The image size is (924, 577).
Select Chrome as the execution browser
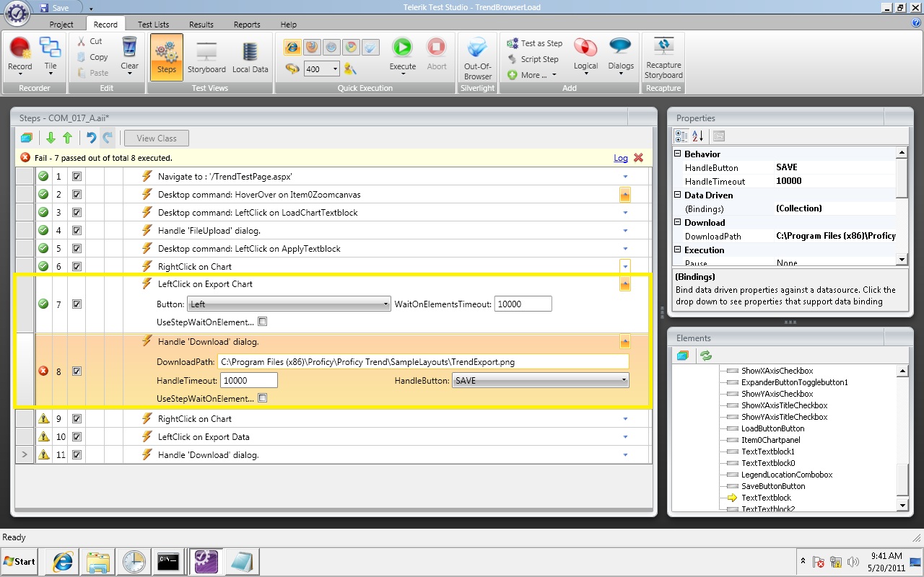[x=351, y=48]
